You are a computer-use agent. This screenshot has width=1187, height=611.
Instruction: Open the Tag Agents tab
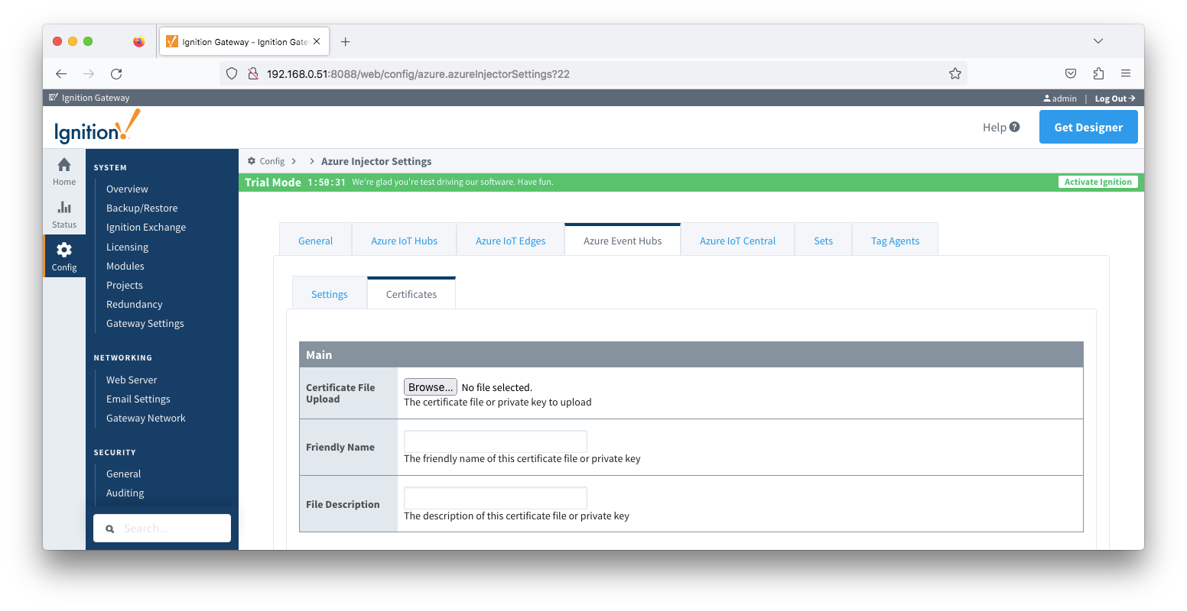coord(895,241)
